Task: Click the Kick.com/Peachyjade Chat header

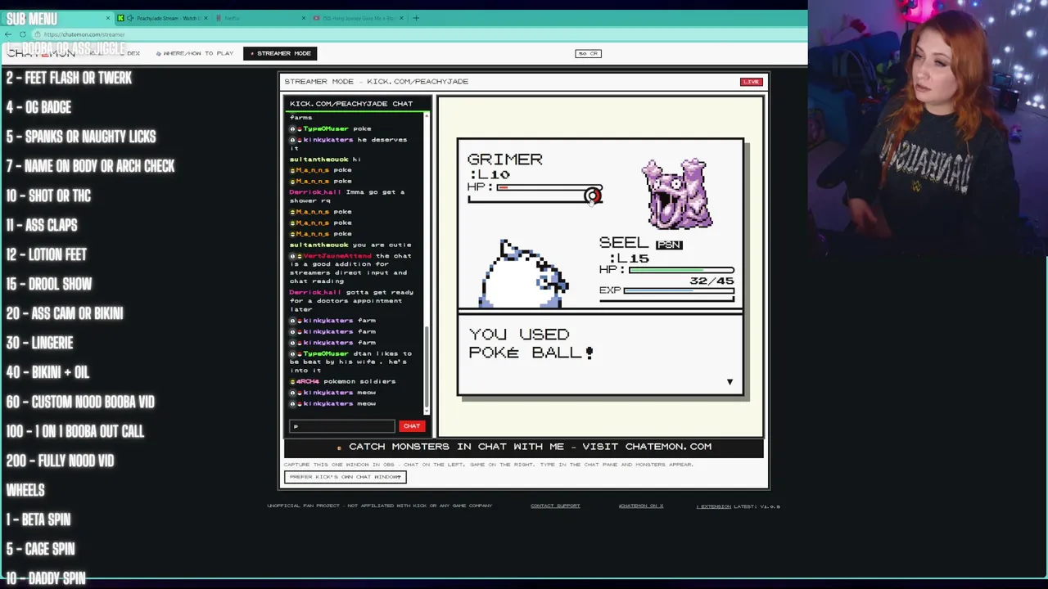Action: pos(351,104)
